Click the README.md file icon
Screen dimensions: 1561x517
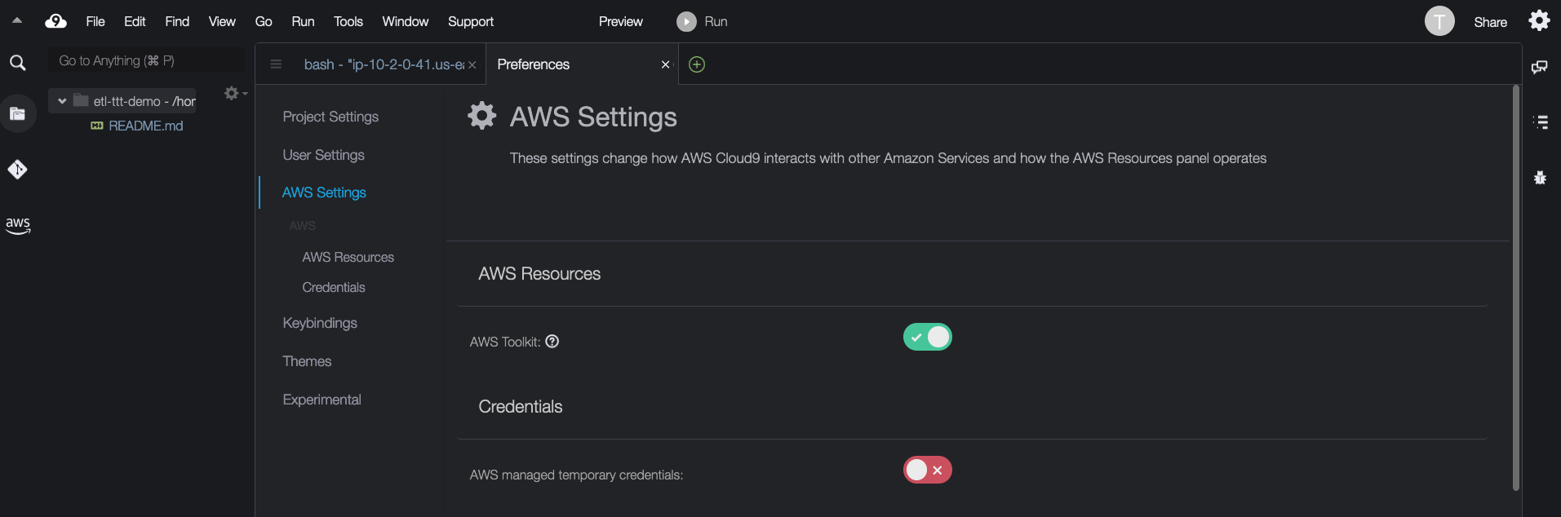97,126
